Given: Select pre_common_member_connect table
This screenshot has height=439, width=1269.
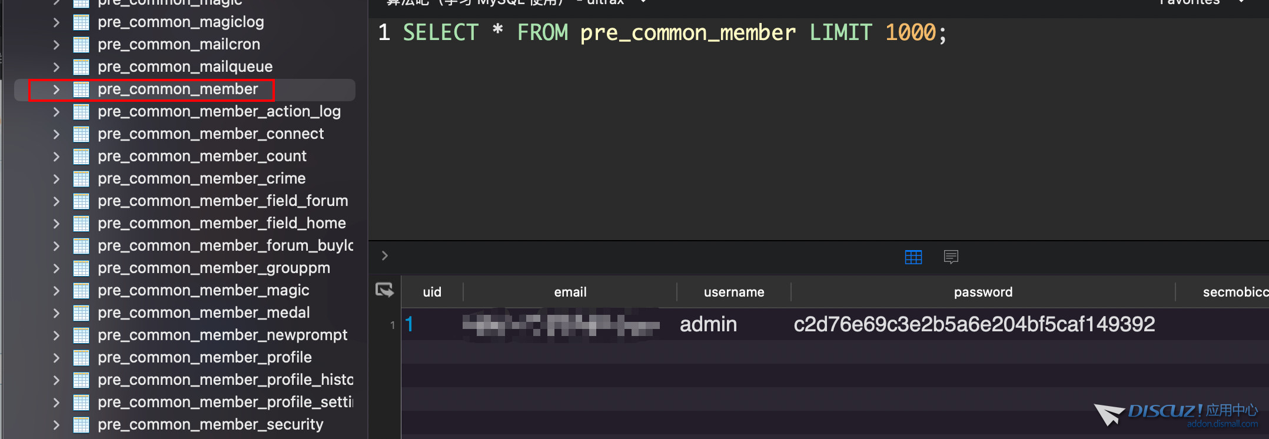Looking at the screenshot, I should click(210, 134).
